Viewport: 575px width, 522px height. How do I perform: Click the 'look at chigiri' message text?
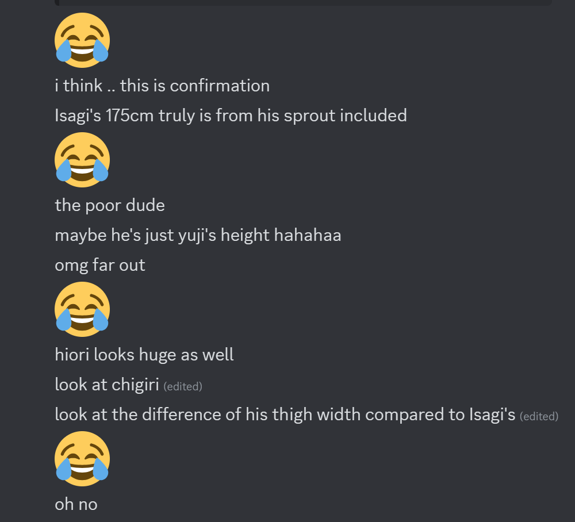tap(107, 385)
